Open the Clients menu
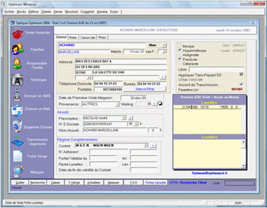Image resolution: width=267 pixels, height=208 pixels. [x=46, y=12]
